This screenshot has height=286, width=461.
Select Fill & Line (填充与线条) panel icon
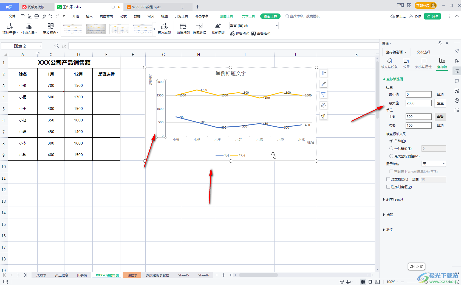389,63
